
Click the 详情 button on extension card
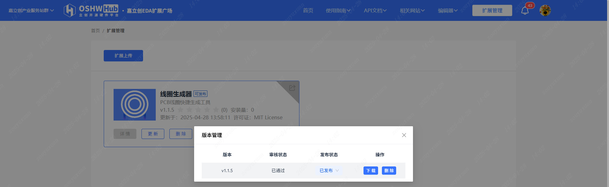point(125,134)
